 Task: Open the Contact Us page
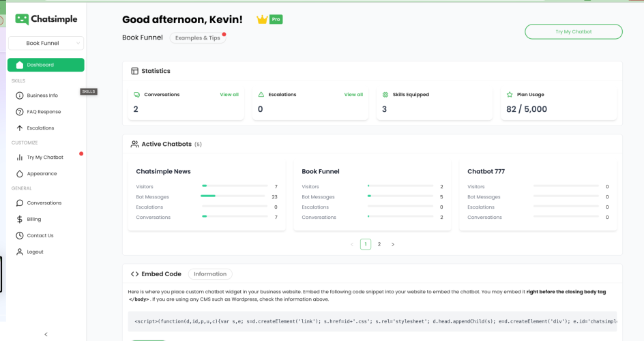click(40, 235)
